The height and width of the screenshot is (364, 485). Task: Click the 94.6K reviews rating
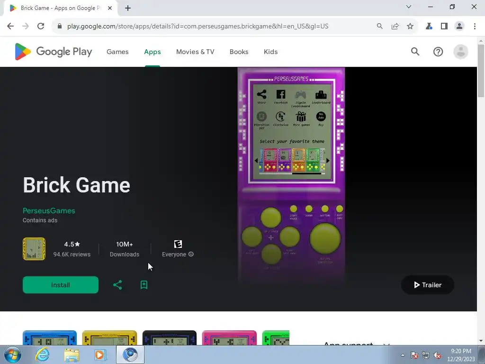click(x=72, y=249)
